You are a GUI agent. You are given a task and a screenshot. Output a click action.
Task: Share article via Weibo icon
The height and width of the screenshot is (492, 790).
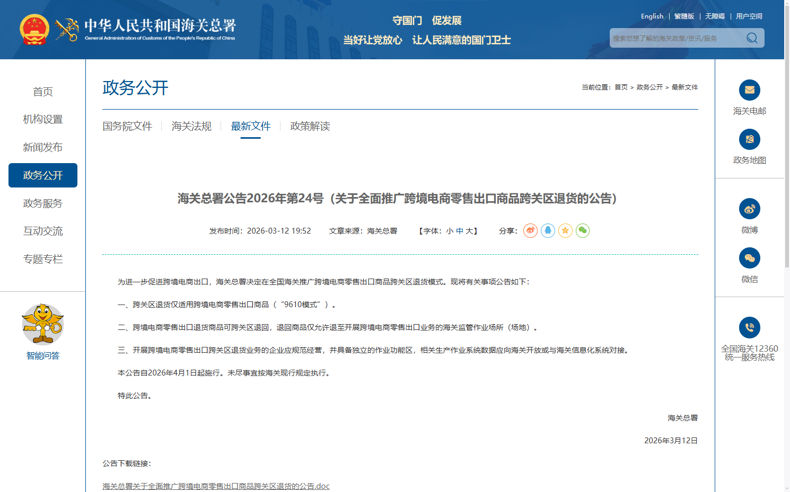tap(530, 231)
